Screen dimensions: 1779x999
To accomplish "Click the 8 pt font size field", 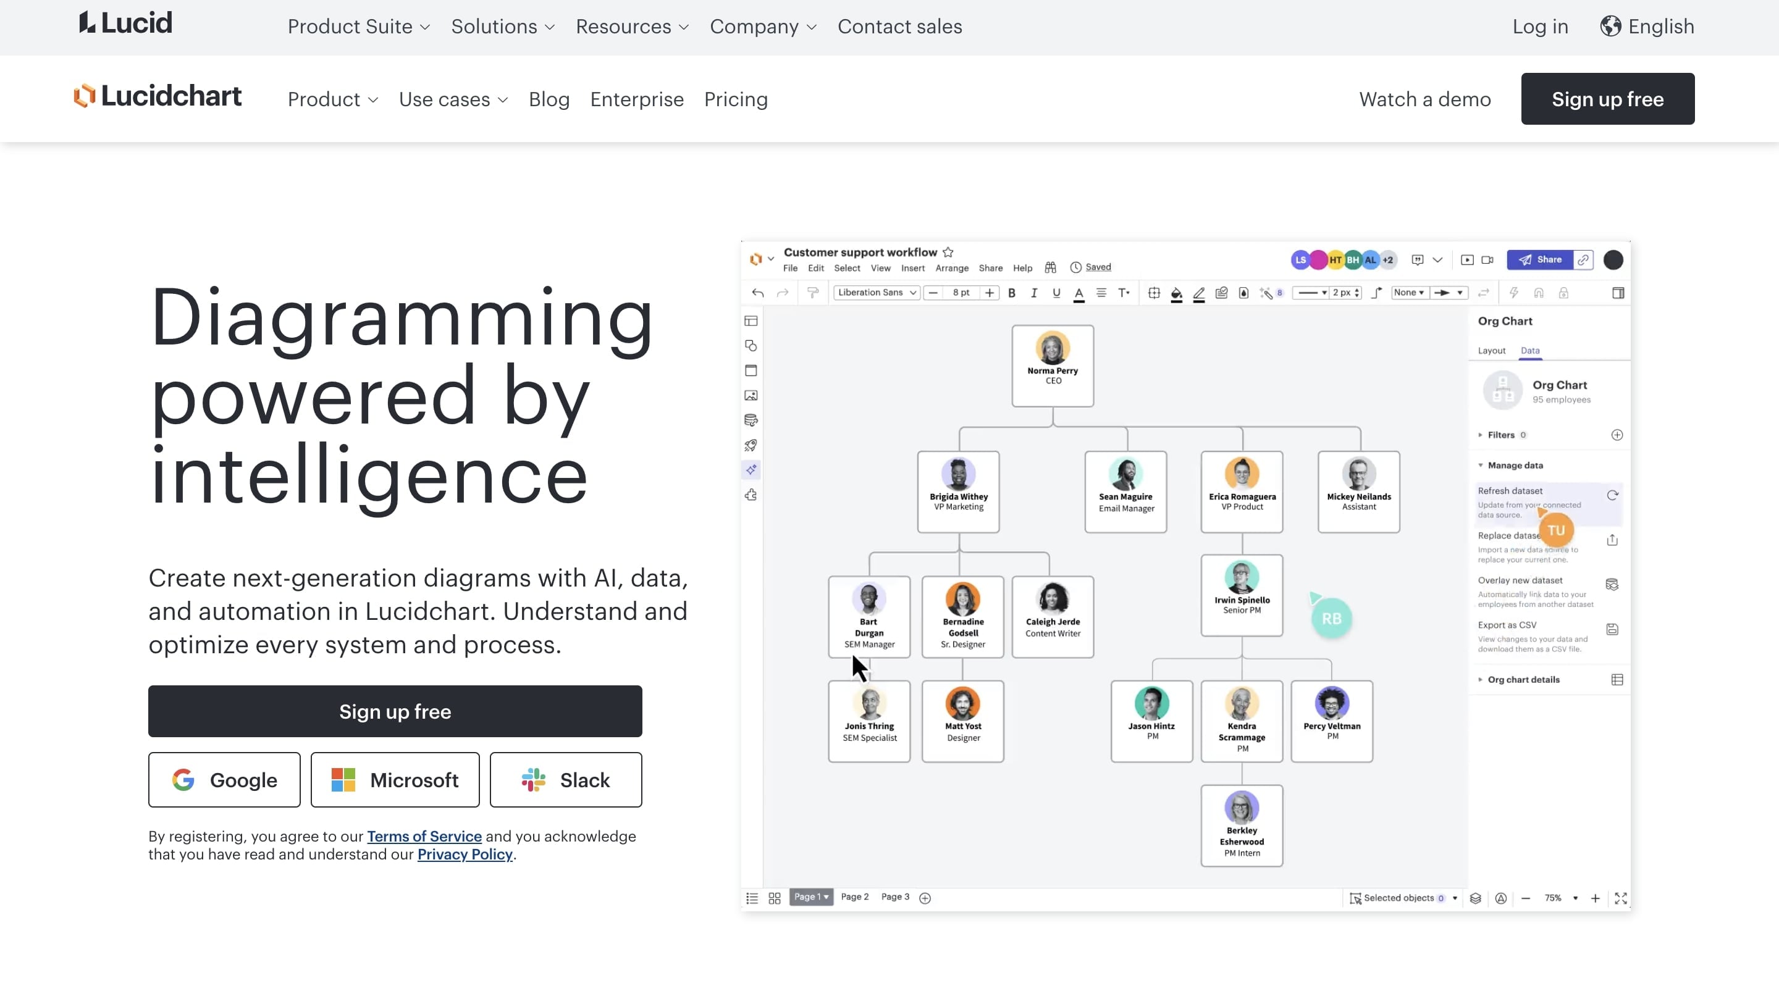I will 961,293.
